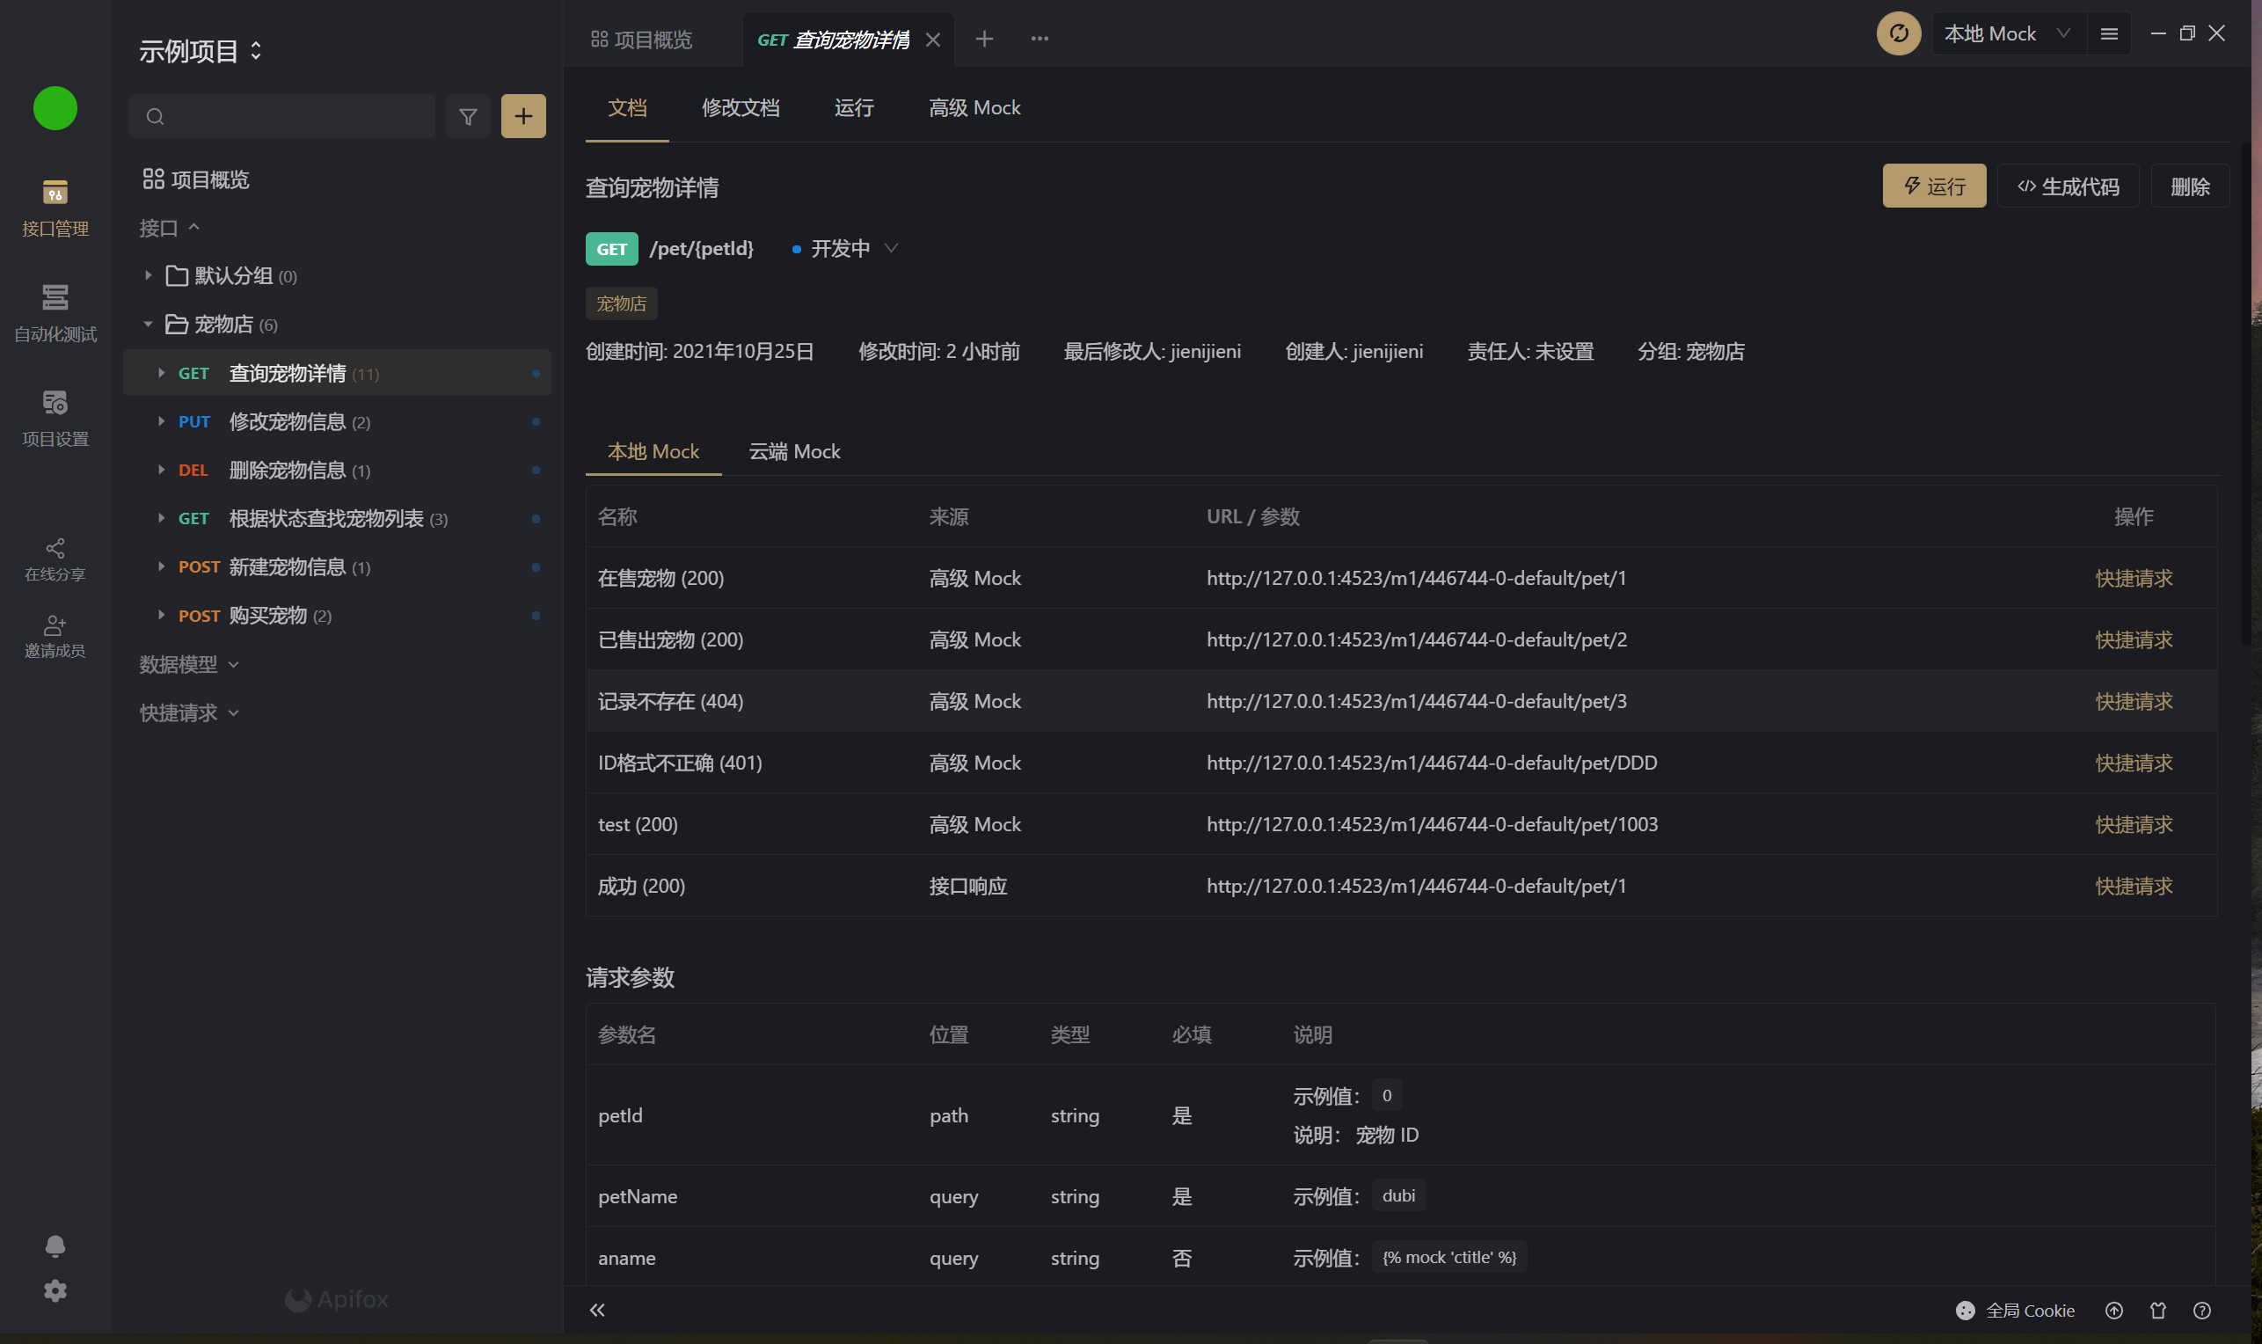The height and width of the screenshot is (1344, 2262).
Task: Open the help question-mark icon at bottom right
Action: pos(2203,1310)
